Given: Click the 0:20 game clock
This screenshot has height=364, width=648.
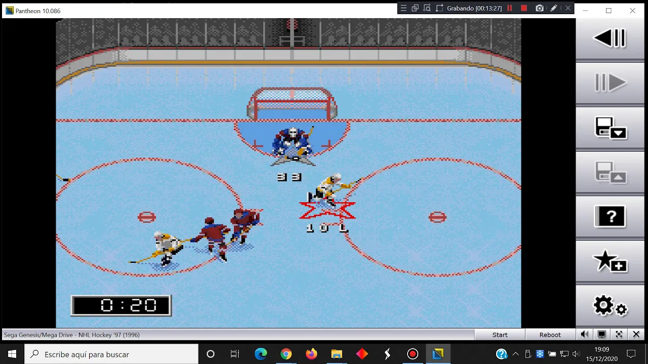Looking at the screenshot, I should click(121, 305).
